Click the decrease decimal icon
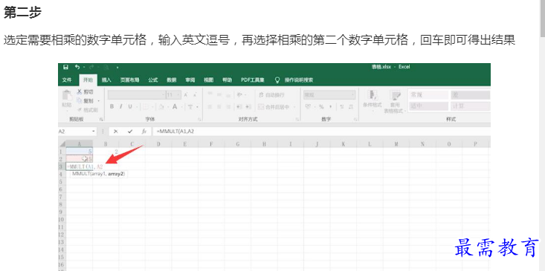545x271 pixels. pos(351,107)
